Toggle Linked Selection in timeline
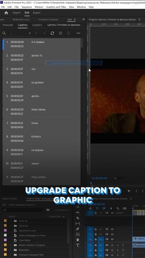 click(104, 208)
